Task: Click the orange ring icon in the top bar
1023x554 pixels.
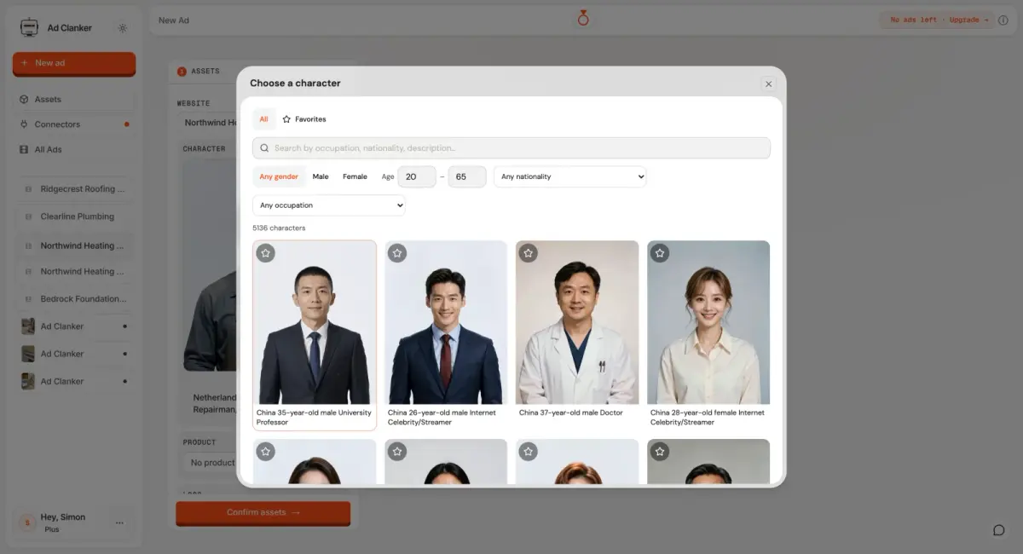Action: 583,18
